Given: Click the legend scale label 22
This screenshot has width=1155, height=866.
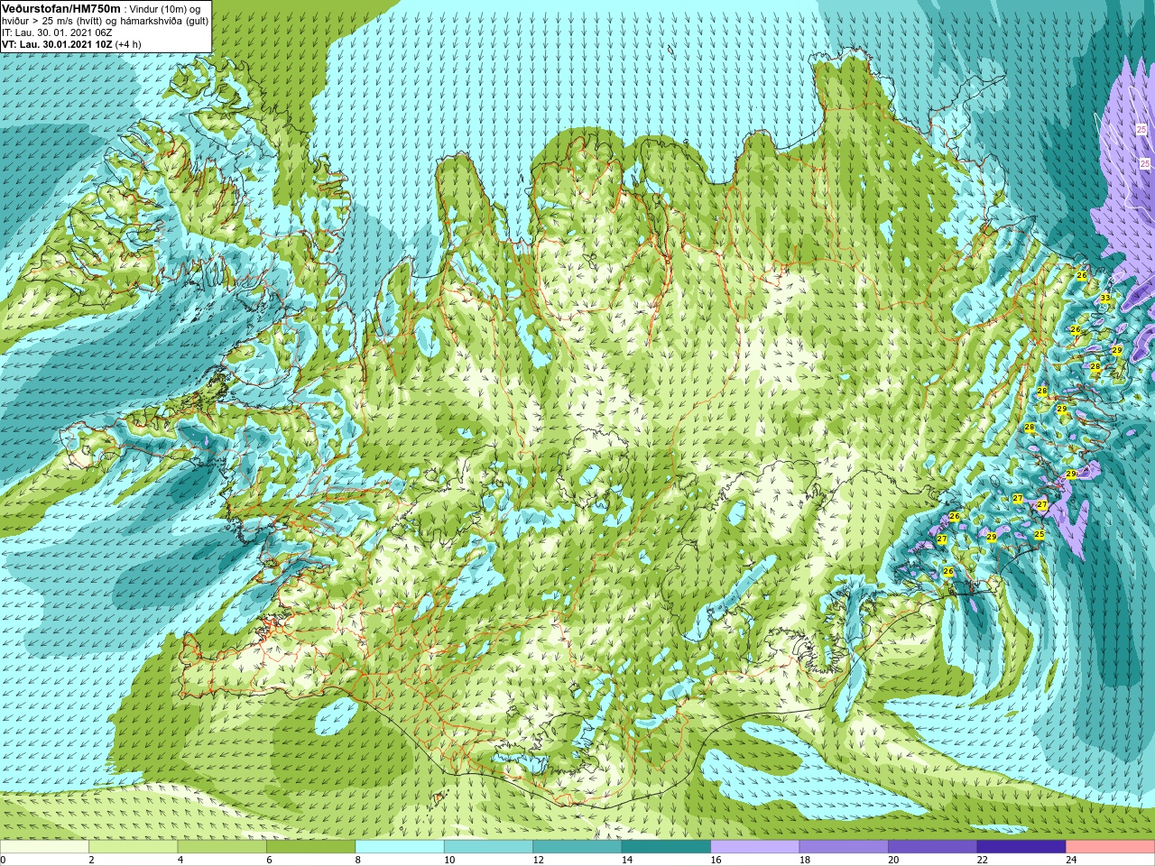Looking at the screenshot, I should coord(983,861).
